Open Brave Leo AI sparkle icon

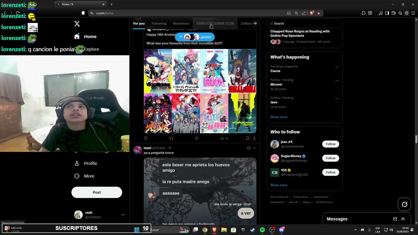click(400, 13)
